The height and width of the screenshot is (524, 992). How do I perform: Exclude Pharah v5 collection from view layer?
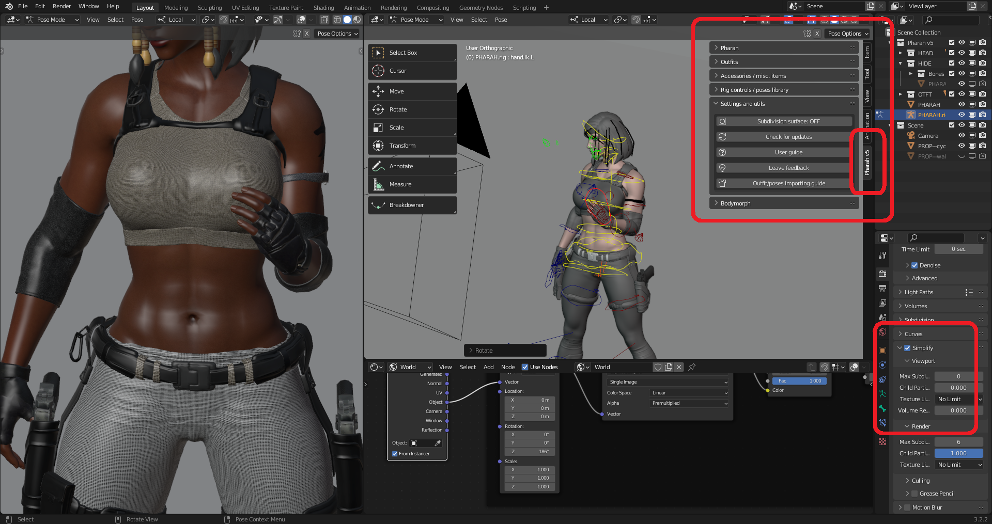pos(951,43)
